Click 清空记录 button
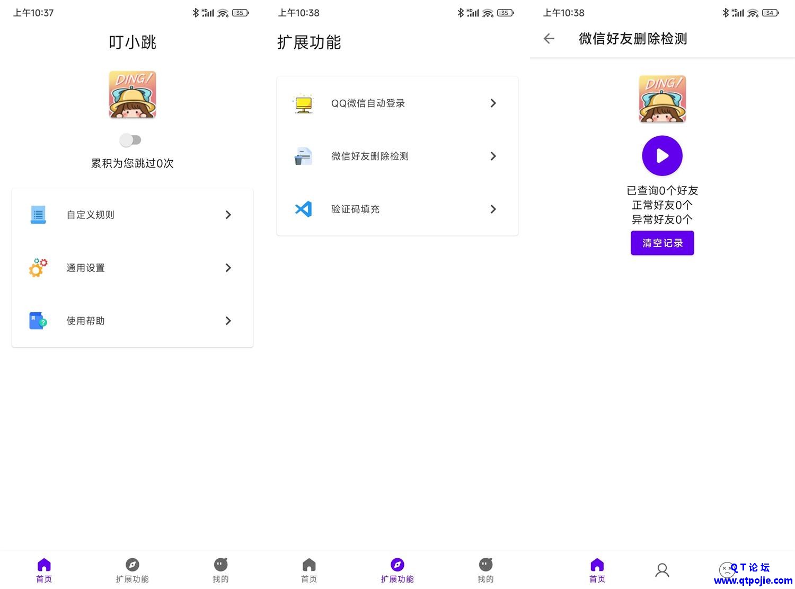Image resolution: width=795 pixels, height=589 pixels. tap(662, 243)
